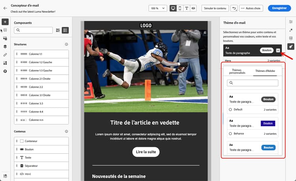Go back with the left arrow icon
Viewport: 296px width, 181px height.
[x=5, y=8]
